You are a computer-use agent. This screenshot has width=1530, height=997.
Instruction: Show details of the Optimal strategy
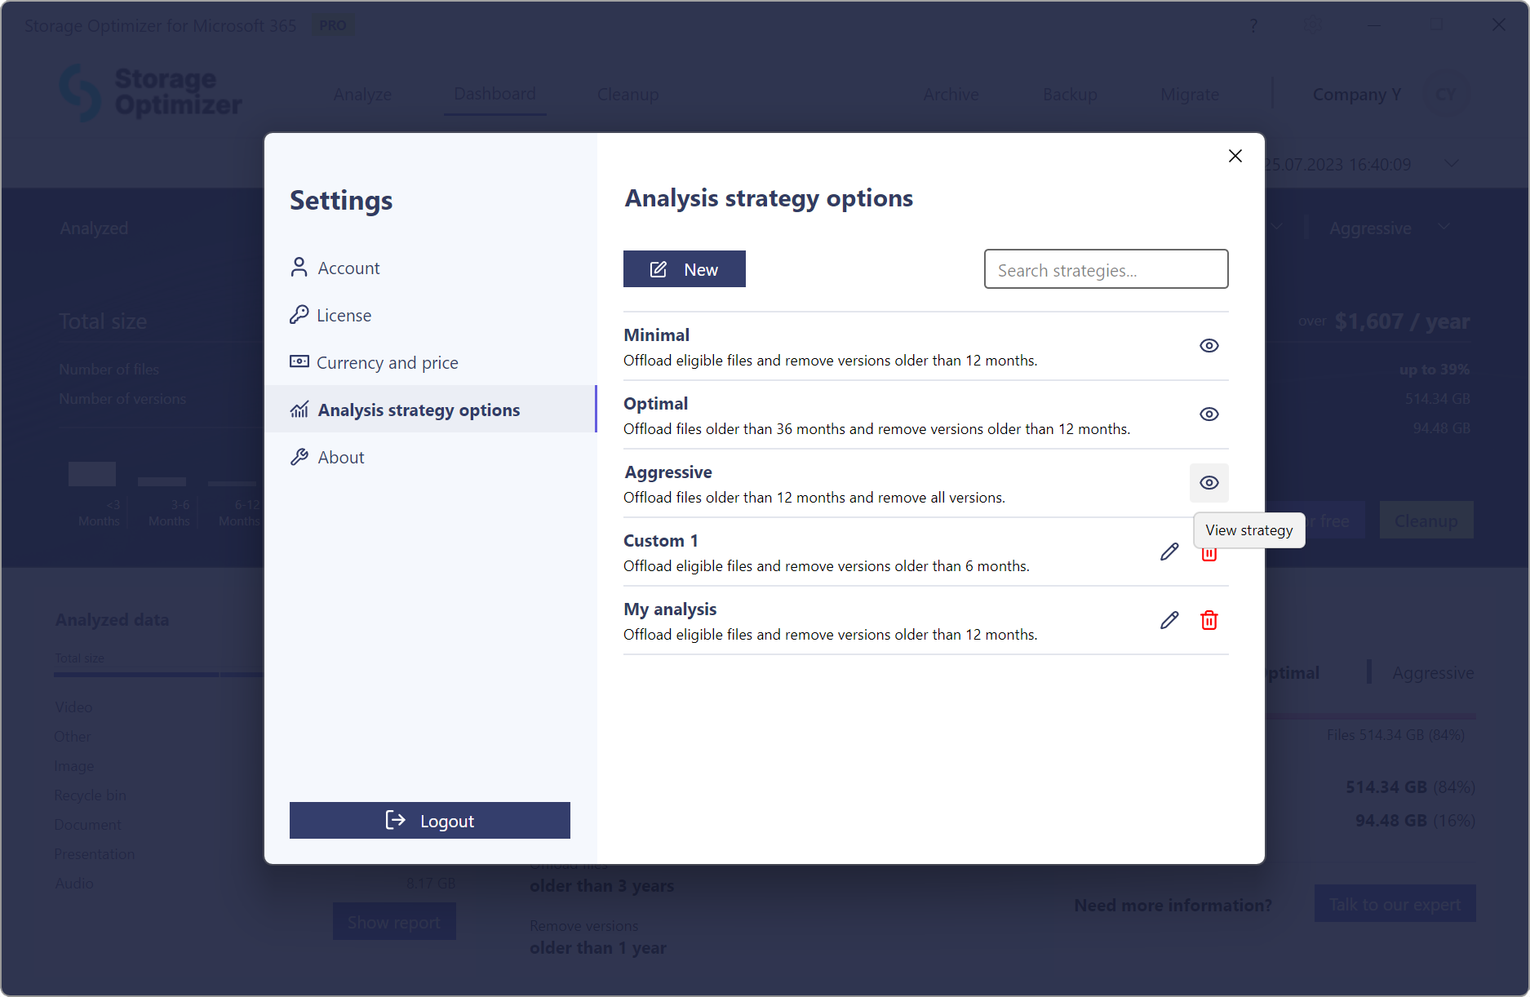click(1209, 414)
